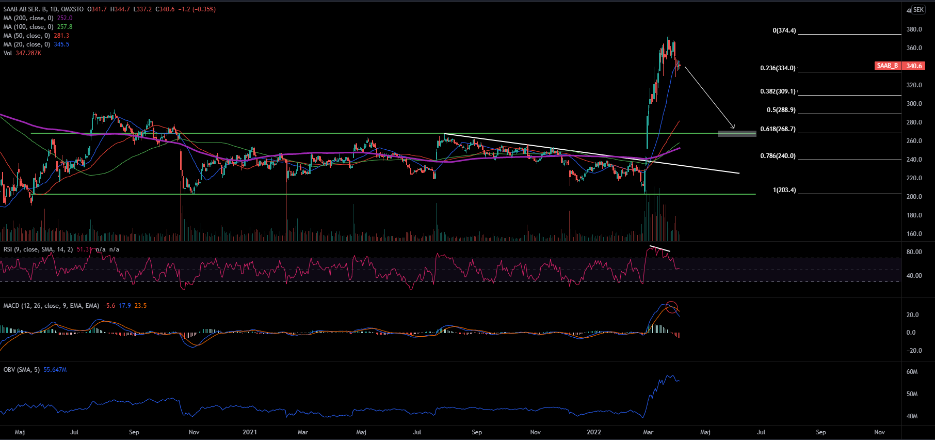935x440 pixels.
Task: Select the MA 200 indicator legend
Action: (28, 18)
